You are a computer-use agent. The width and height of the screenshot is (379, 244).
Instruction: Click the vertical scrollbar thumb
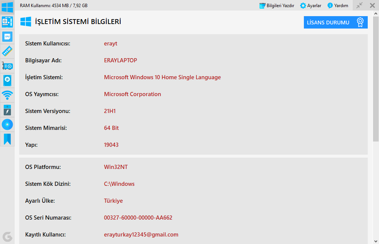coord(376,79)
